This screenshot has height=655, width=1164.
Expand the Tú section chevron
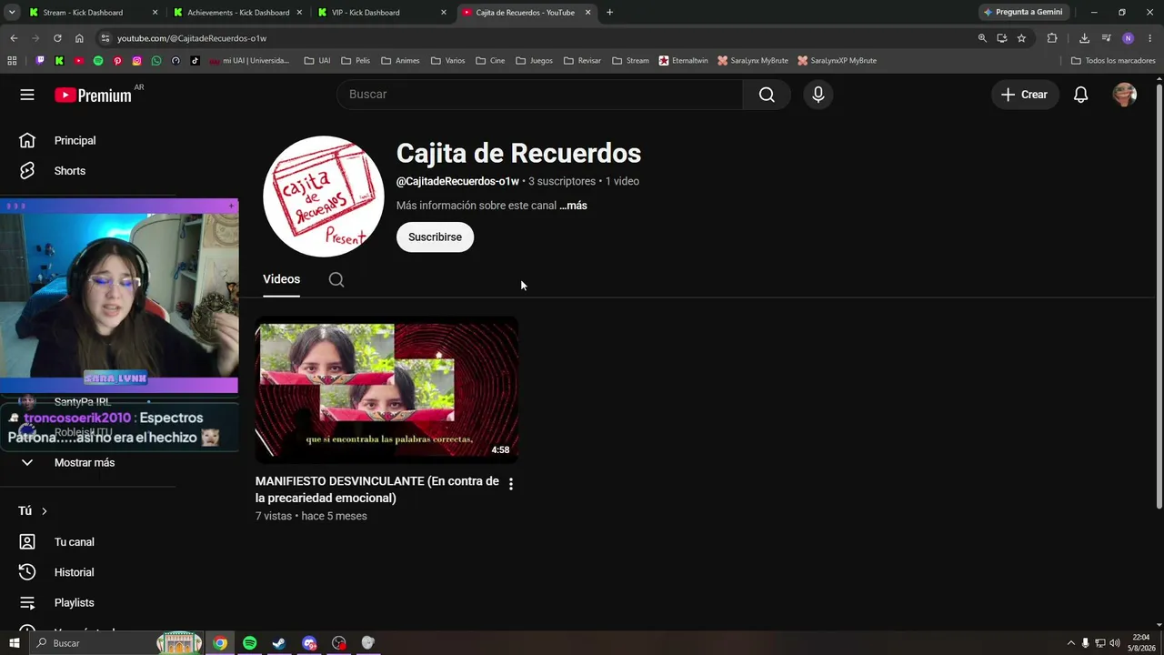pos(44,511)
